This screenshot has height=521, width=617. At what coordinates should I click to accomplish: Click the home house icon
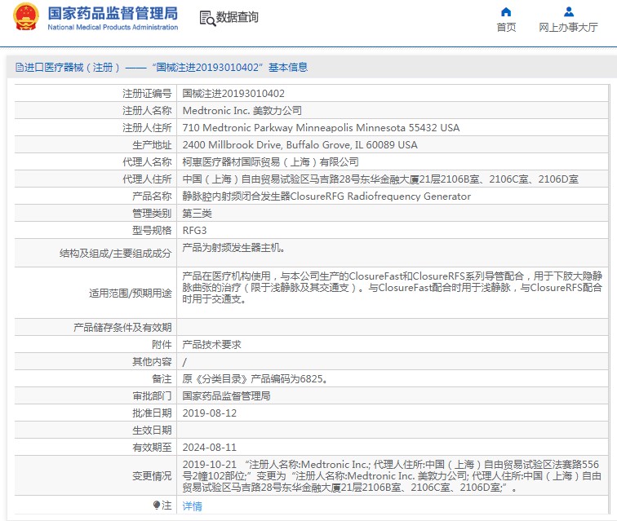[506, 11]
